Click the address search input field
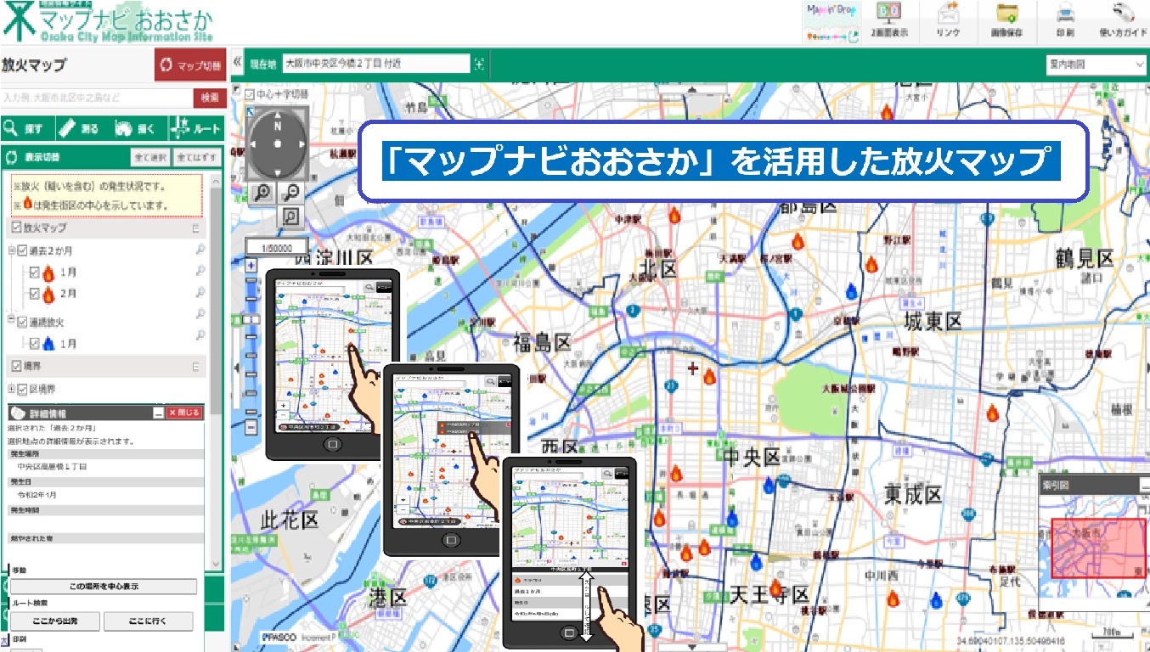 pos(96,98)
